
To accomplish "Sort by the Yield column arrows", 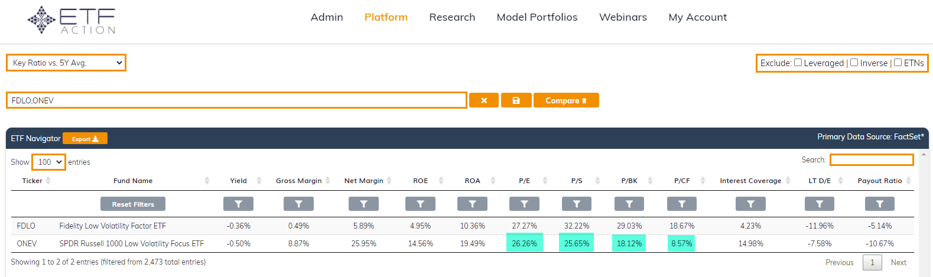I will click(x=259, y=181).
